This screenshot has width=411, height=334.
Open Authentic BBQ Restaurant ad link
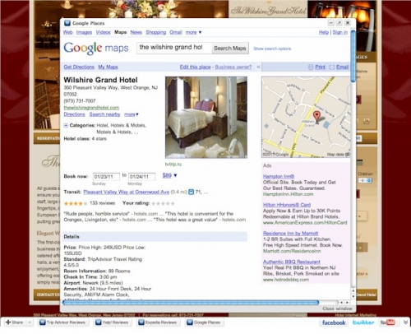coord(292,262)
